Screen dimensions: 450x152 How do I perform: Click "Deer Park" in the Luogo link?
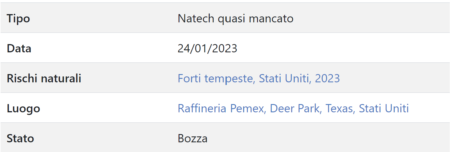tap(295, 108)
